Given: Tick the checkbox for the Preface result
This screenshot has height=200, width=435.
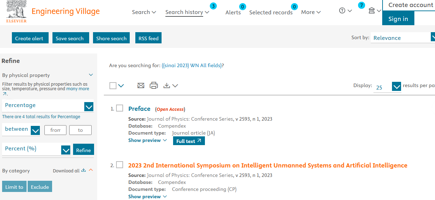Looking at the screenshot, I should tap(120, 108).
